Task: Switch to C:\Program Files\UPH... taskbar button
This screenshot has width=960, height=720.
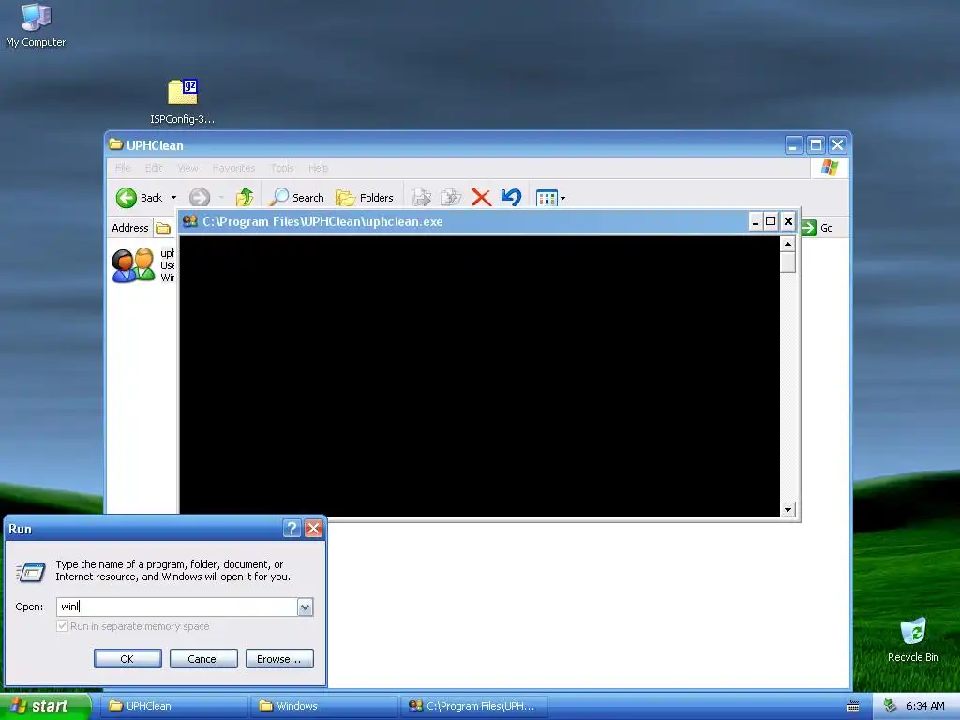Action: pyautogui.click(x=475, y=706)
